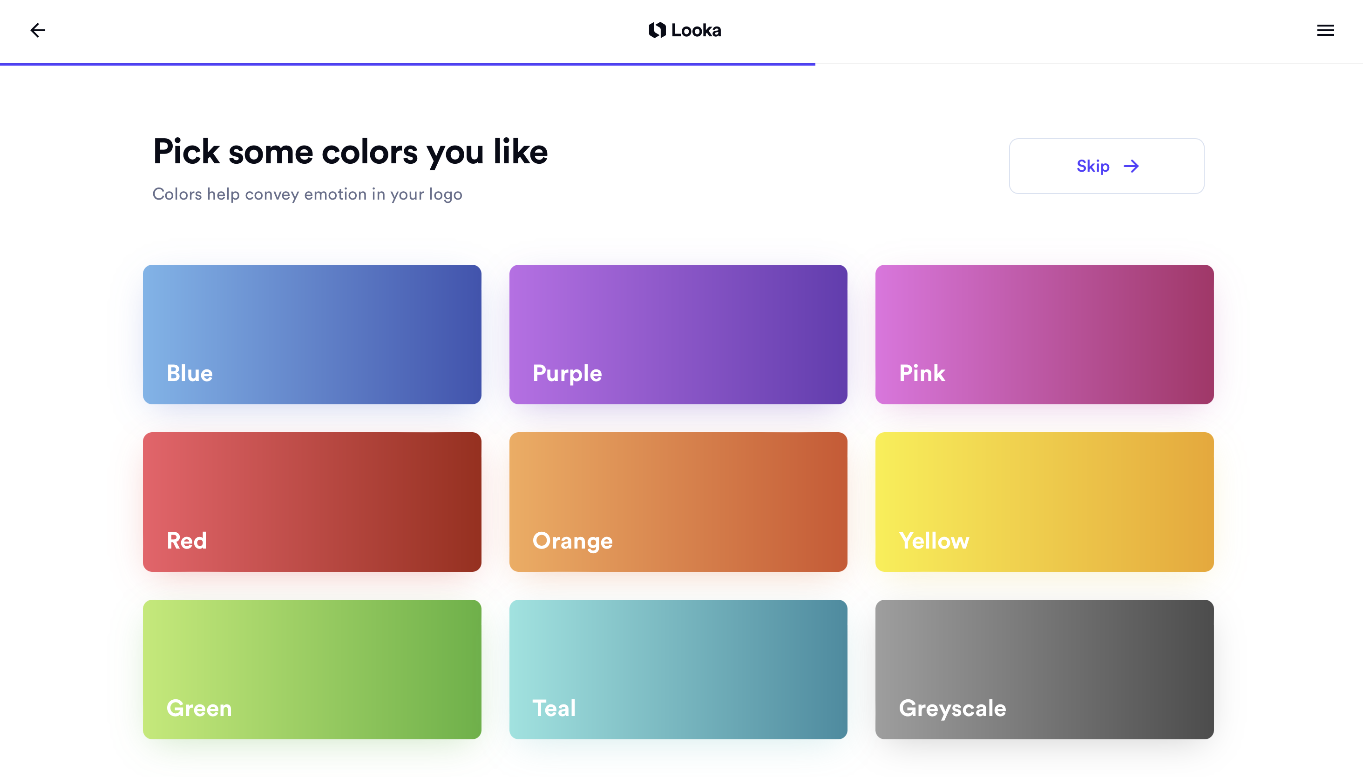The height and width of the screenshot is (777, 1363).
Task: Click the 'Colors help convey emotion' subtitle
Action: pyautogui.click(x=307, y=194)
